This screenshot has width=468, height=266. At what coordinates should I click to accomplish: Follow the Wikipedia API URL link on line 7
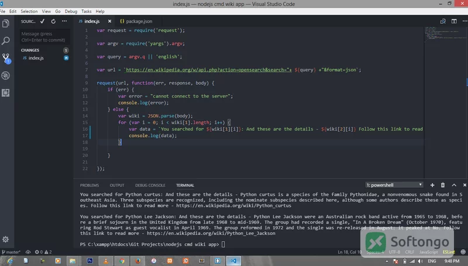click(209, 70)
